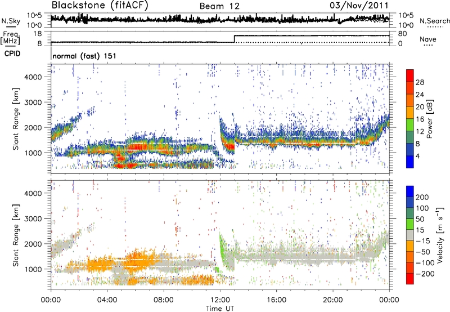450x312 pixels.
Task: Click the 'N.Search' legend label
Action: (x=434, y=21)
